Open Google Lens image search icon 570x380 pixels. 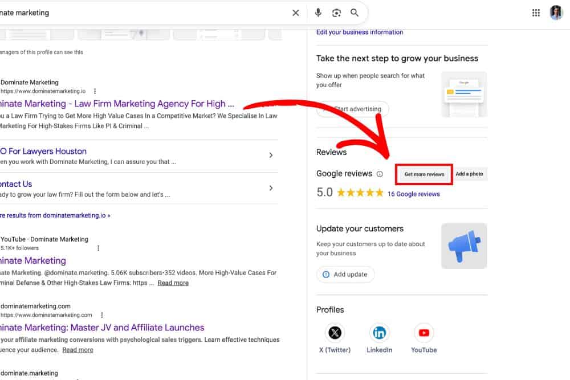[337, 13]
